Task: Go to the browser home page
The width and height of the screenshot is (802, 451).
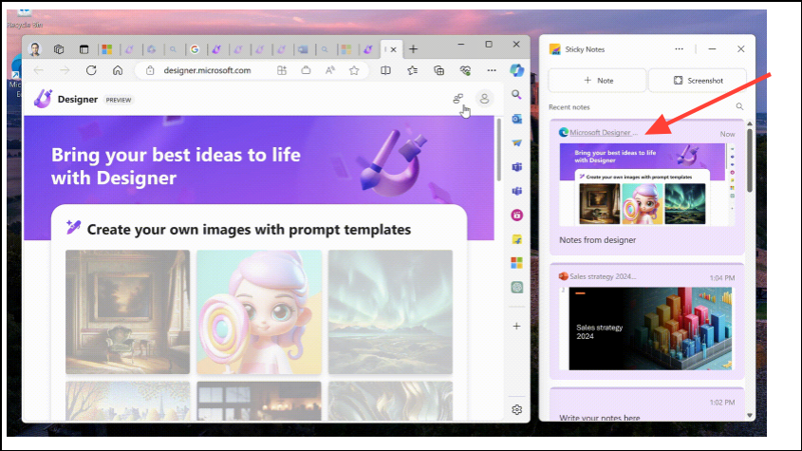Action: pyautogui.click(x=118, y=70)
